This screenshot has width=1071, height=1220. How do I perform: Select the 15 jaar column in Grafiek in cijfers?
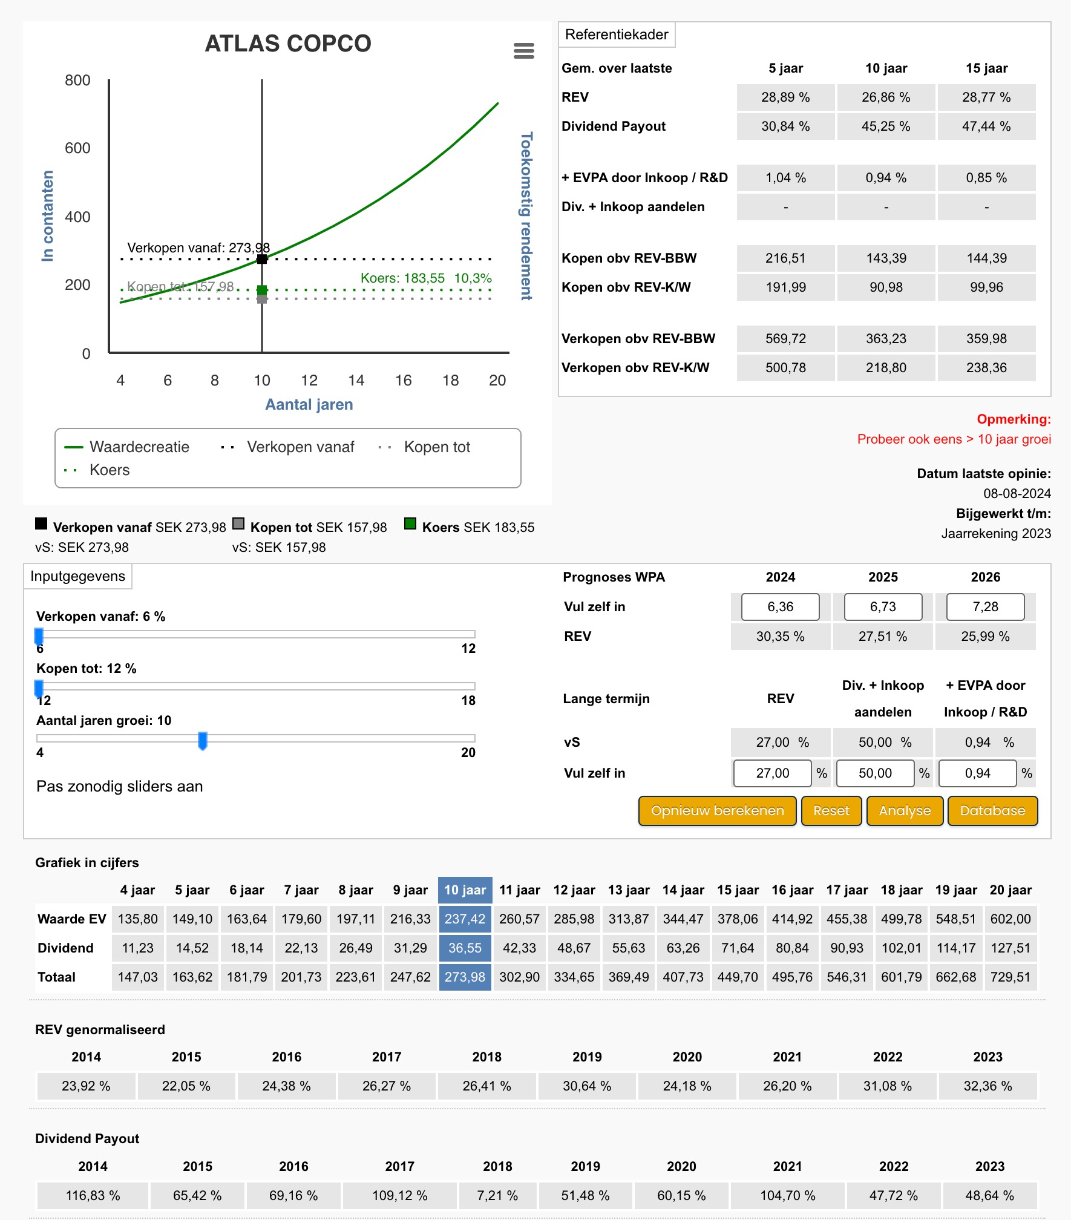[738, 890]
